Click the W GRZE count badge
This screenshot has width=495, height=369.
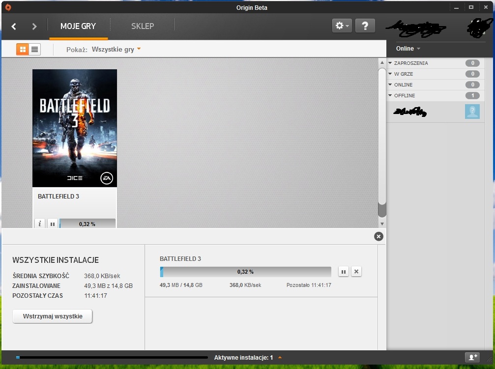click(472, 74)
